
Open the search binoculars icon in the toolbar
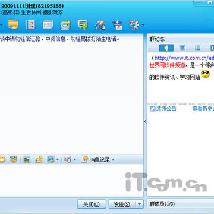point(100,25)
